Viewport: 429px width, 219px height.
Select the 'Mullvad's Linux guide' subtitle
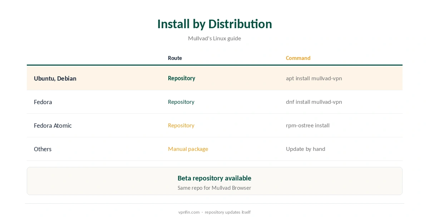pos(214,38)
